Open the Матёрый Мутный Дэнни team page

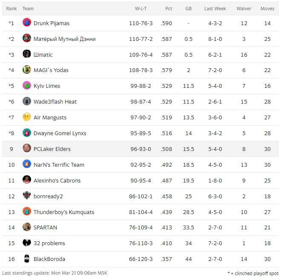(64, 39)
